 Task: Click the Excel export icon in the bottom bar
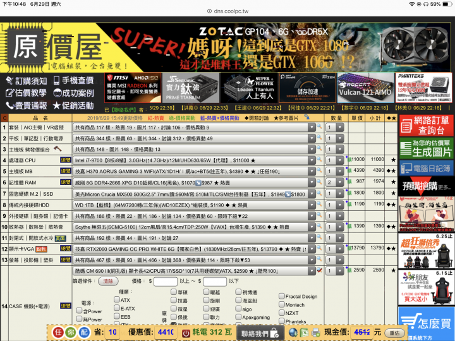point(304,333)
